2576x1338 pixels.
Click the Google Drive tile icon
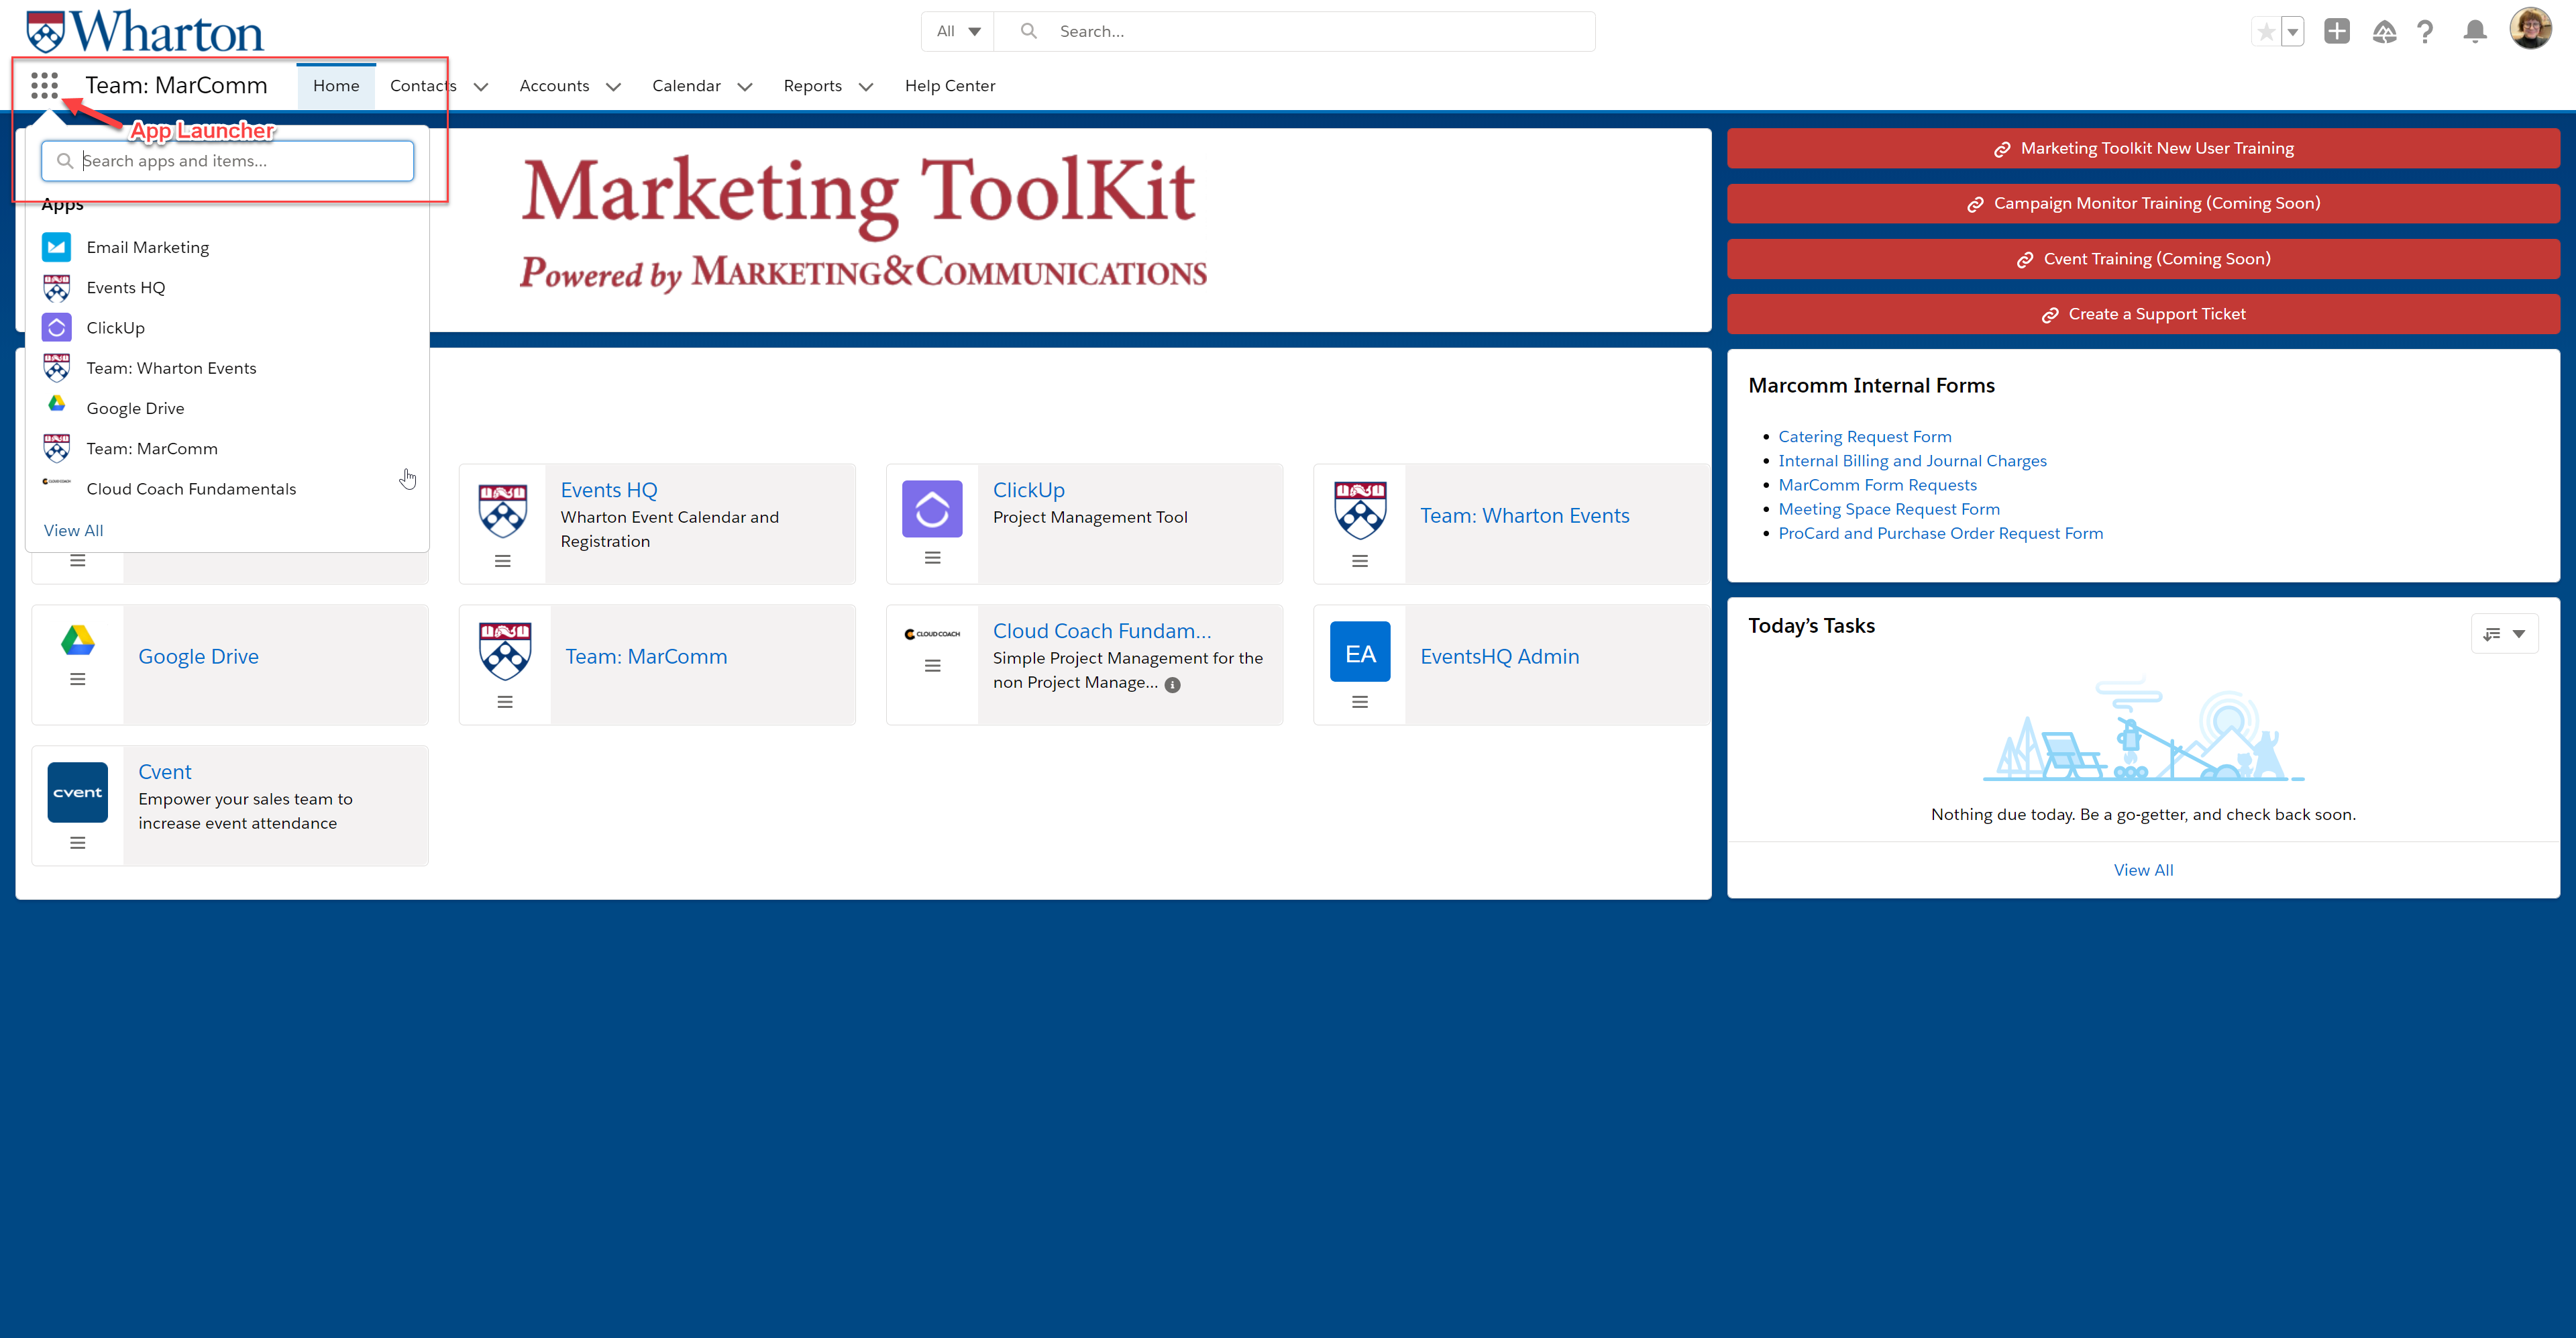[78, 640]
